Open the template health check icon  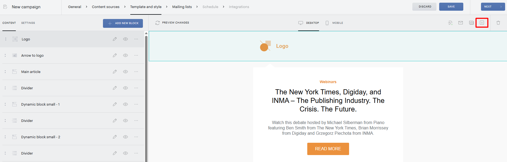450,23
